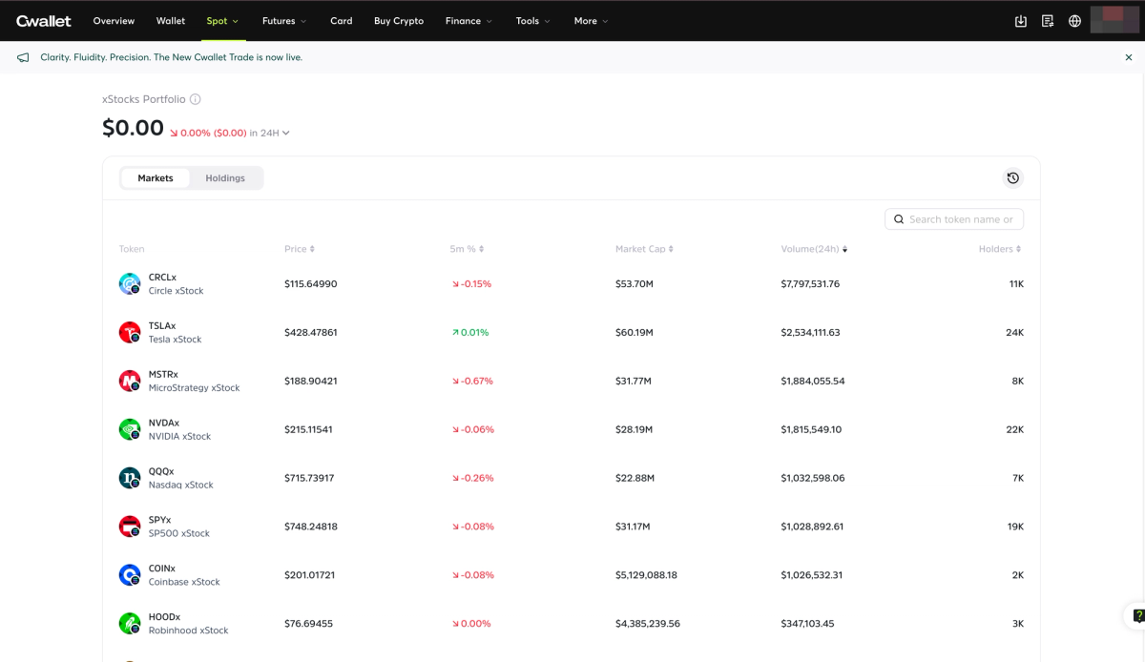Click the COINx Coinbase token logo
This screenshot has height=662, width=1145.
pos(130,575)
